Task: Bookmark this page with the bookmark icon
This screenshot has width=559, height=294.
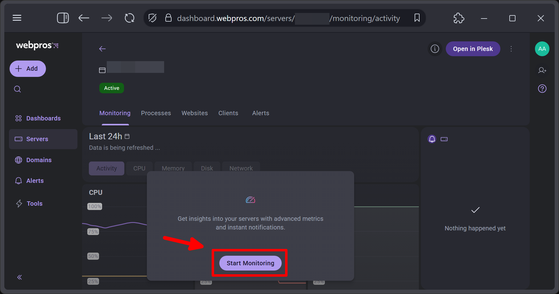Action: (417, 18)
